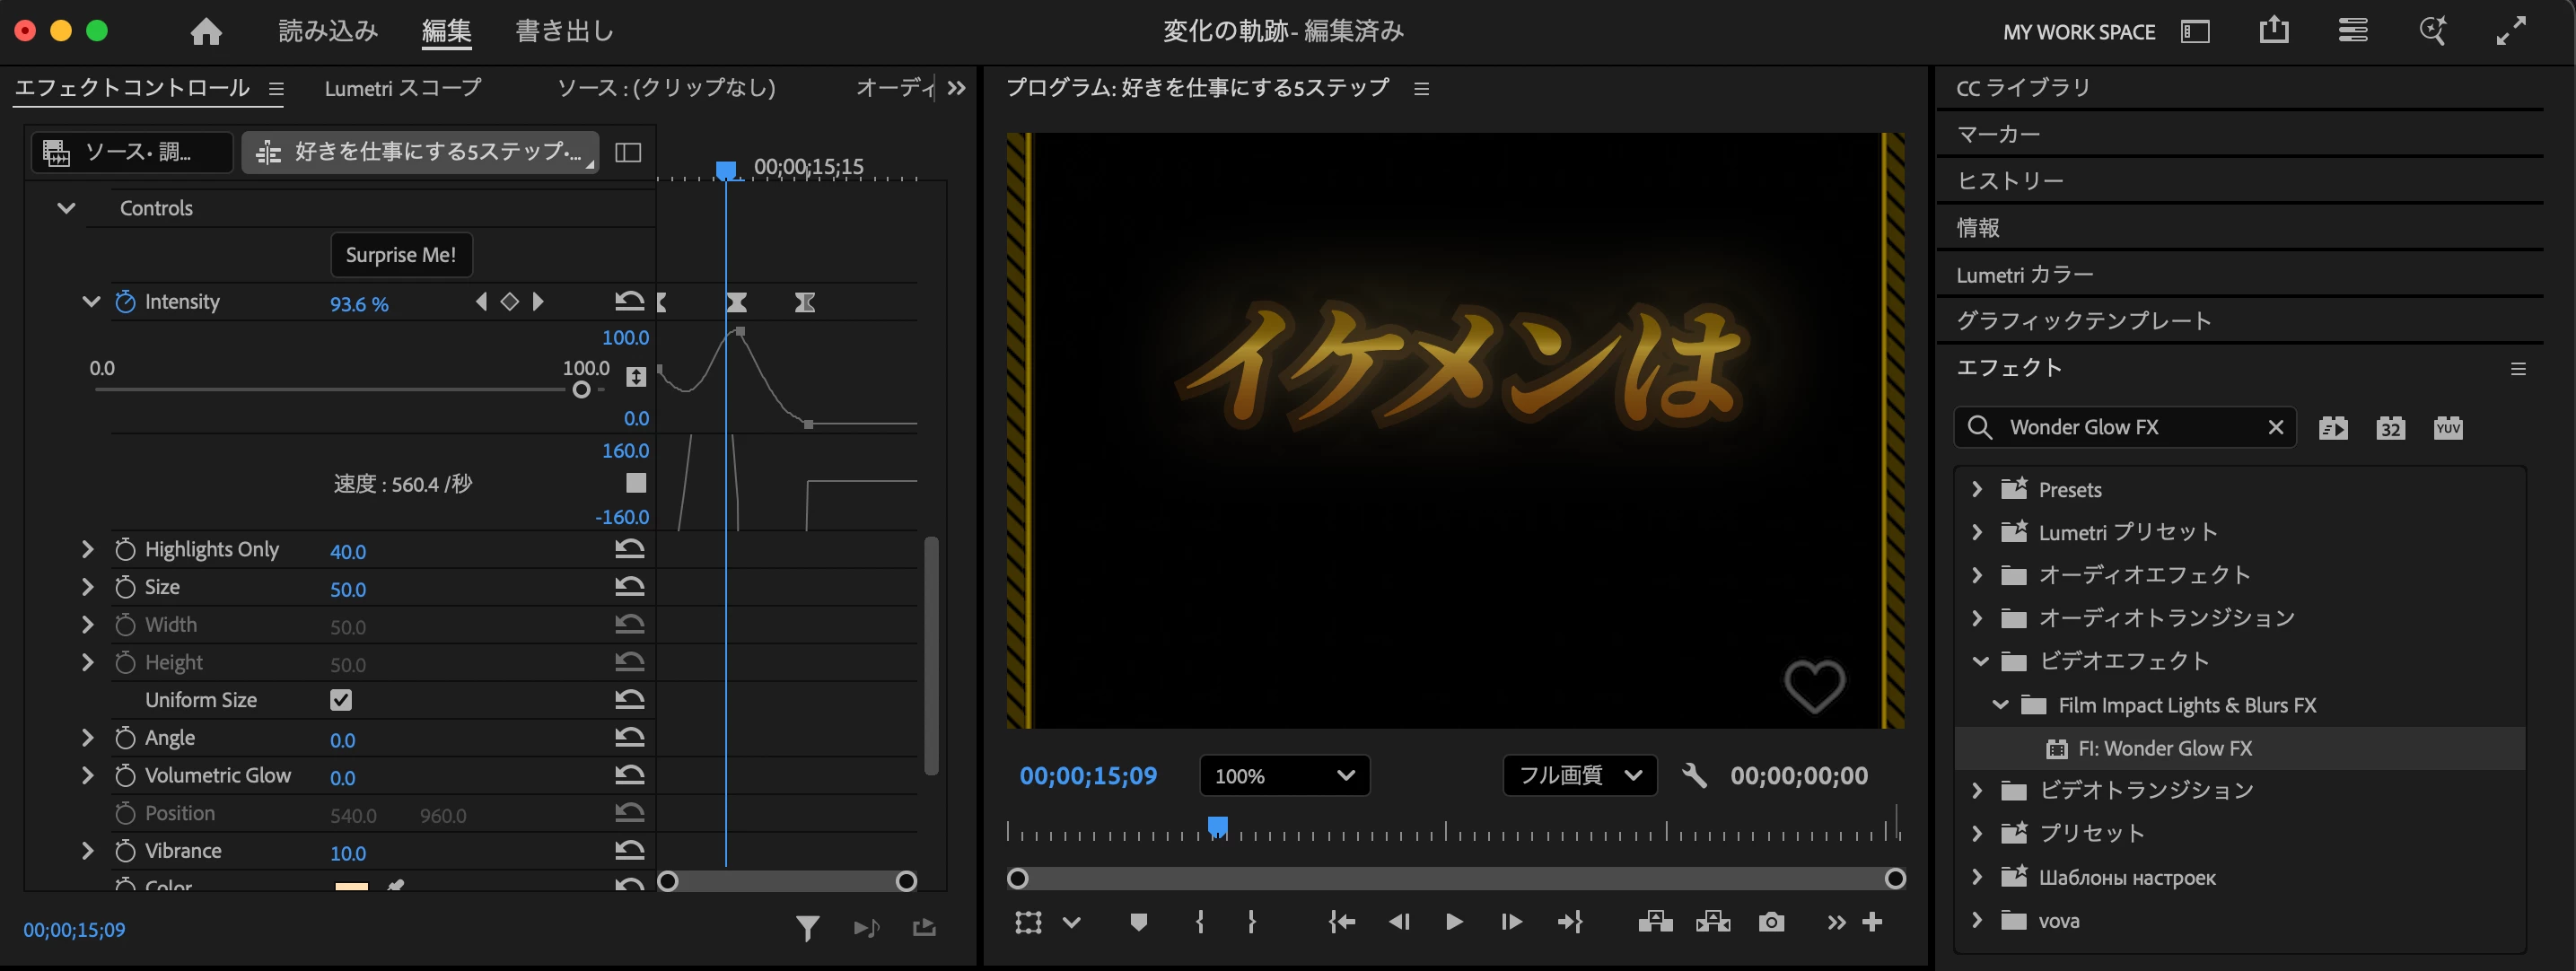Click the 32-bit color effects filter icon
Screen dimensions: 2576x971
[x=2390, y=428]
